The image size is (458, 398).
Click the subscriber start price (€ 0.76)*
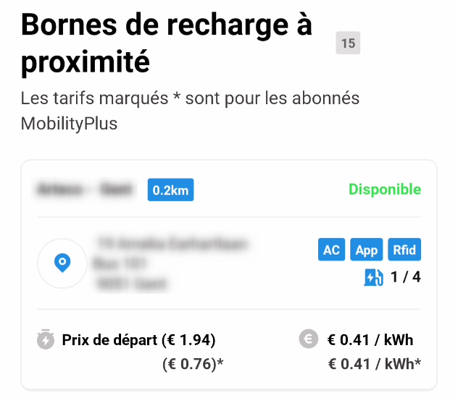[x=193, y=364]
